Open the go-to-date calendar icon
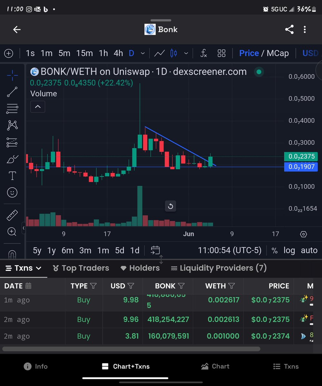The width and height of the screenshot is (322, 386). click(x=155, y=250)
